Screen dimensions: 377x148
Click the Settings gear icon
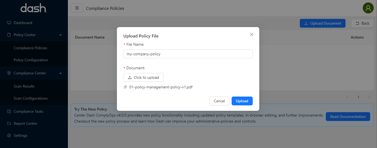click(9, 135)
